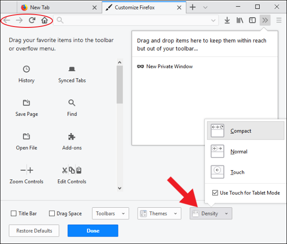Image resolution: width=287 pixels, height=244 pixels.
Task: Click the Home icon
Action: tap(44, 20)
